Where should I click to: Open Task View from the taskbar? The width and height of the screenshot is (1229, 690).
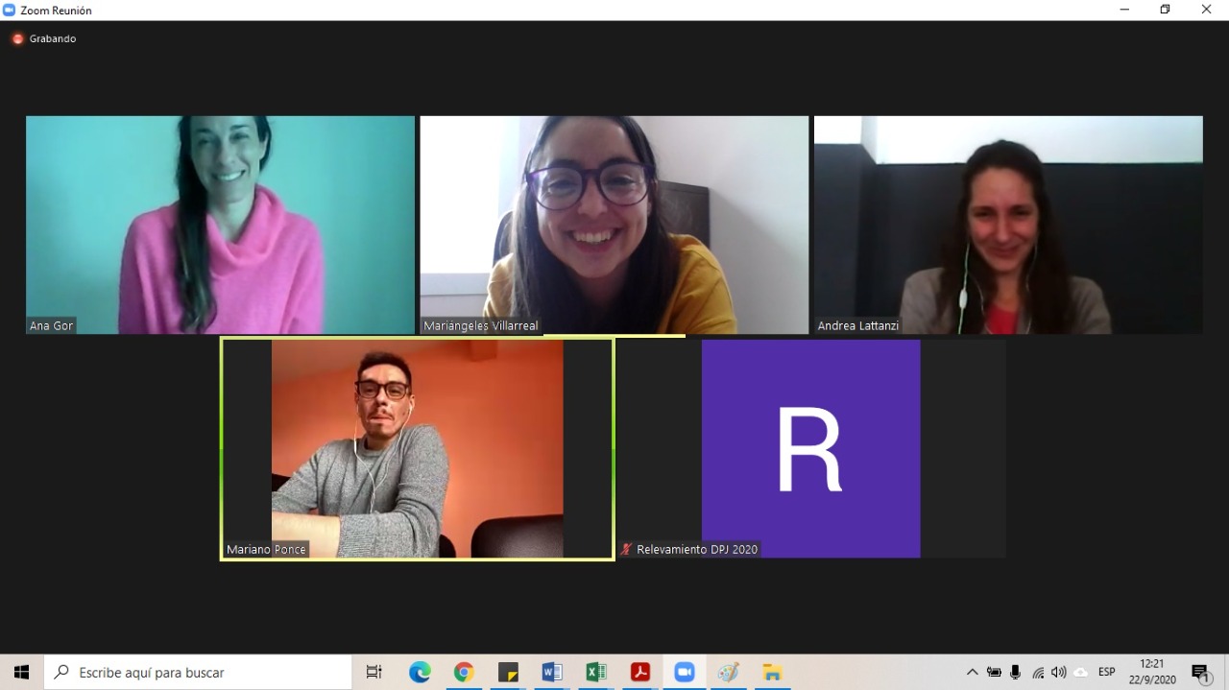pyautogui.click(x=374, y=673)
